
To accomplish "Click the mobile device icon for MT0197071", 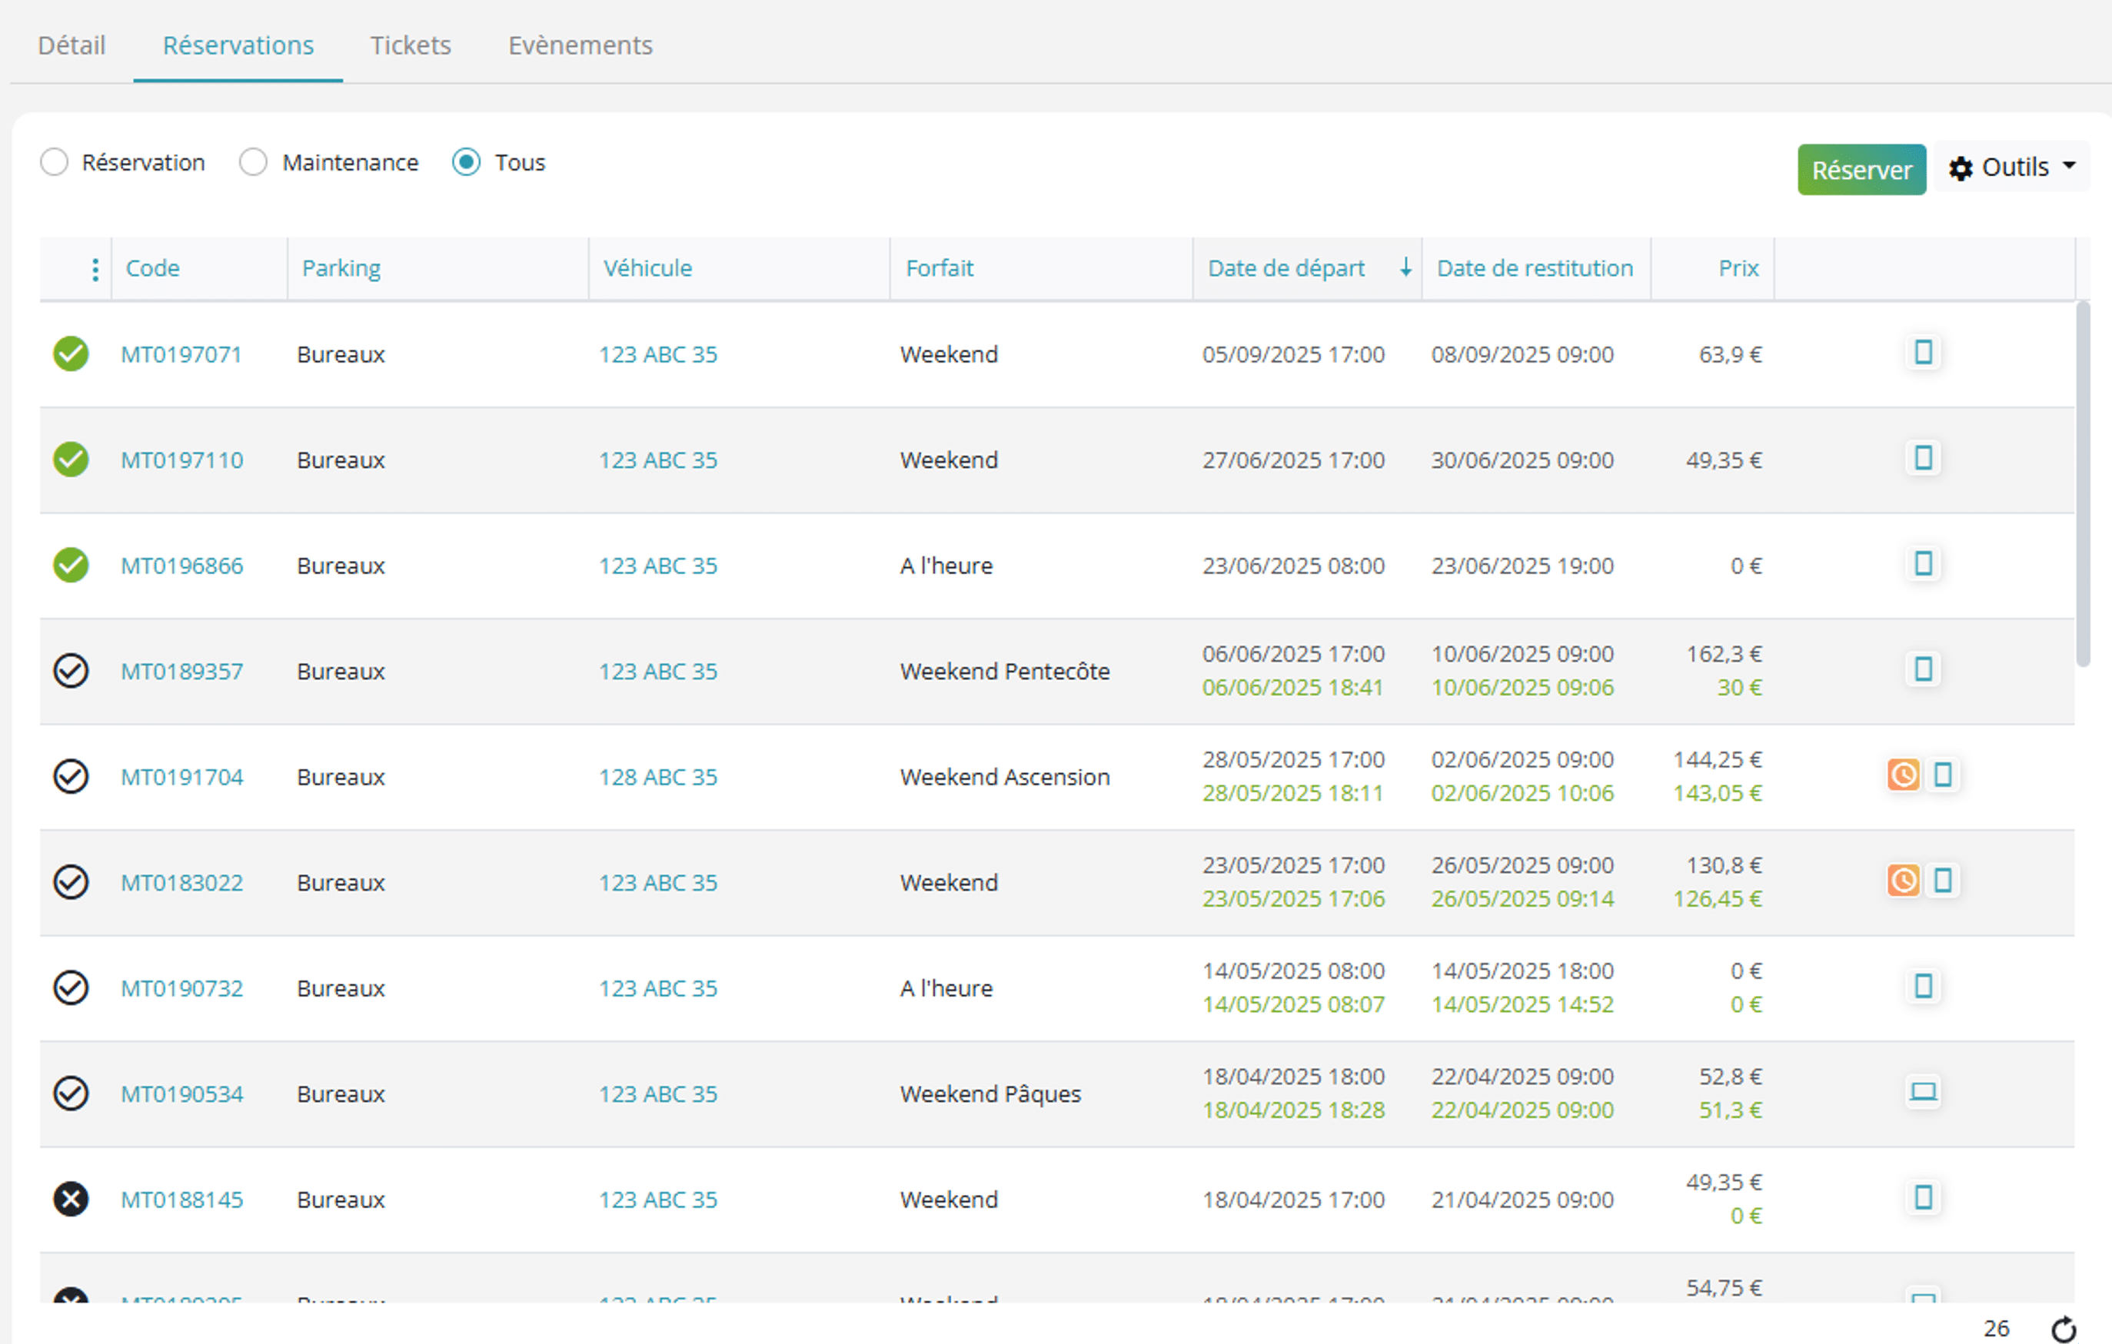I will [x=1923, y=353].
